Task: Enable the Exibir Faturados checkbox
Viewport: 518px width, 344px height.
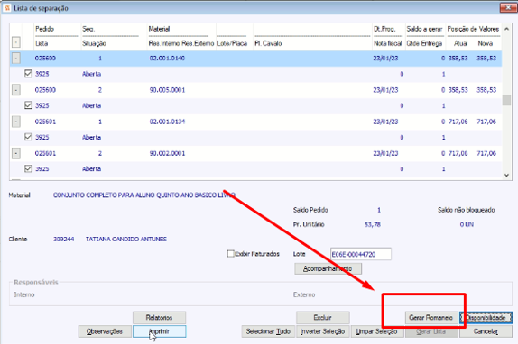Action: point(231,254)
